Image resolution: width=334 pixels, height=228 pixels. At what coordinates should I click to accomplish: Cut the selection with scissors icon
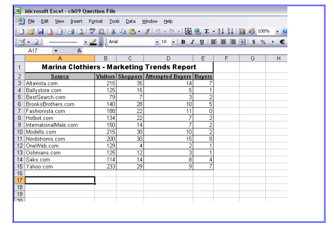(x=113, y=32)
